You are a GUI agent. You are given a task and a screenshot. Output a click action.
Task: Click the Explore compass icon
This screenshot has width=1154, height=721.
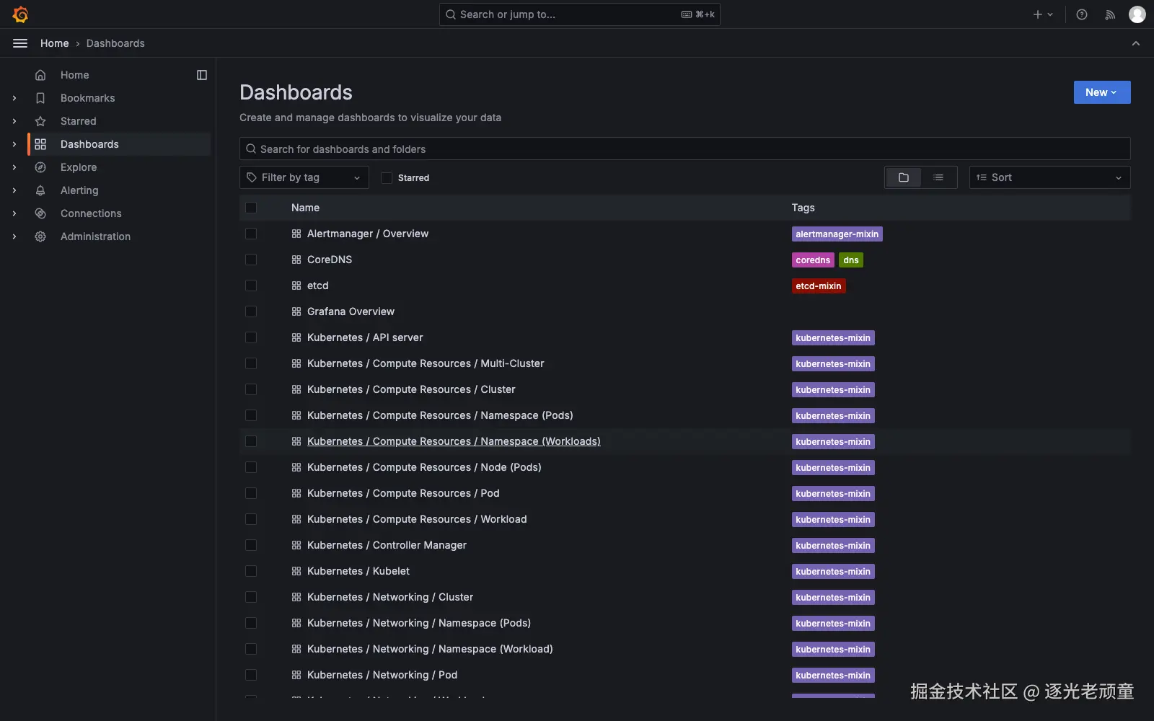[x=40, y=167]
